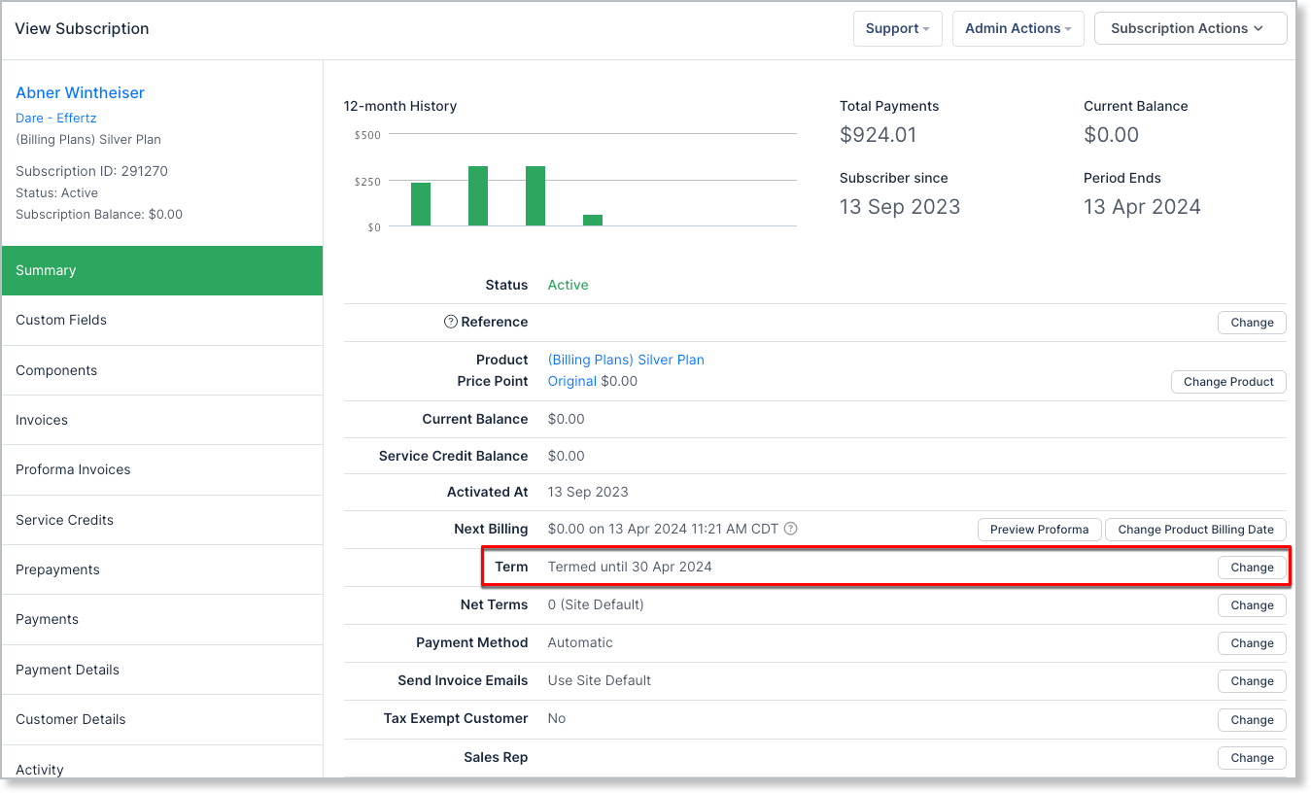View the Payment Details section
Screen dimensions: 1311x793
click(x=67, y=670)
